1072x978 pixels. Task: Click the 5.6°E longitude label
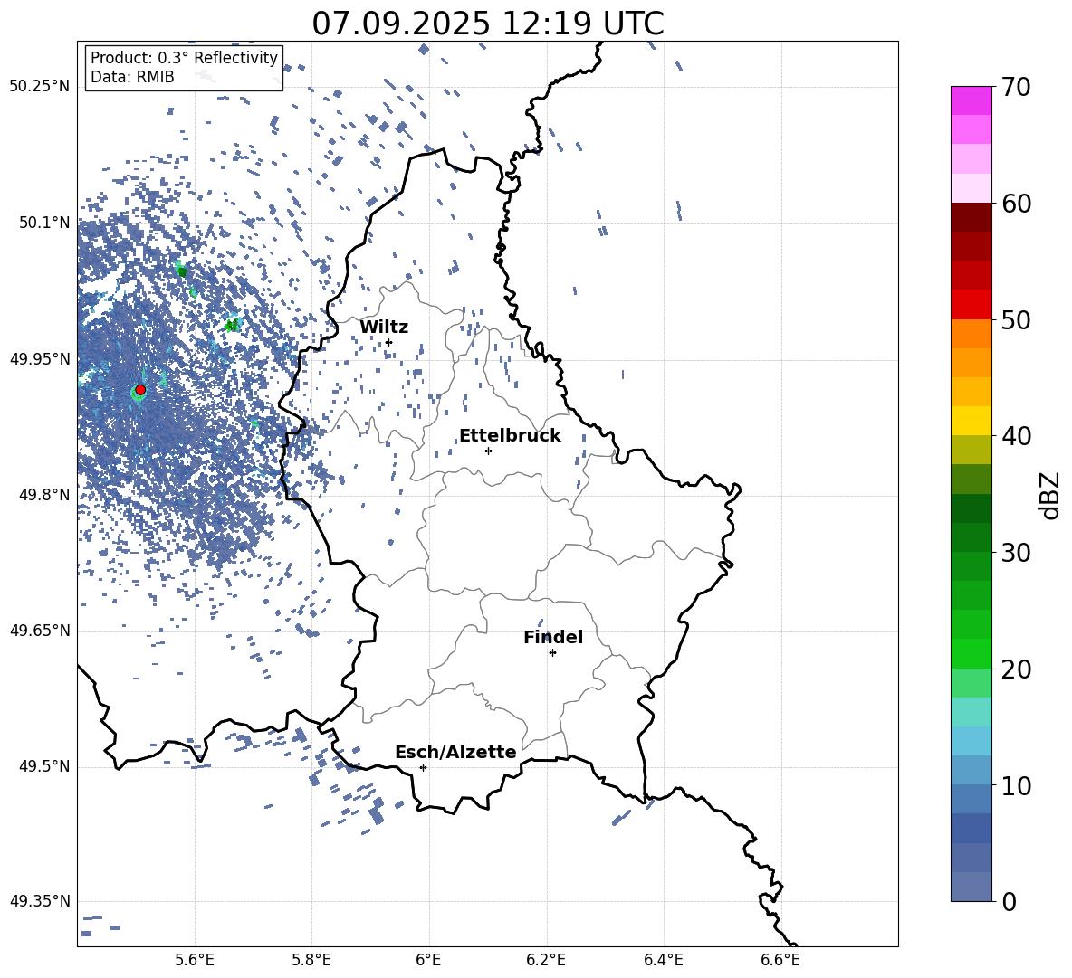195,961
